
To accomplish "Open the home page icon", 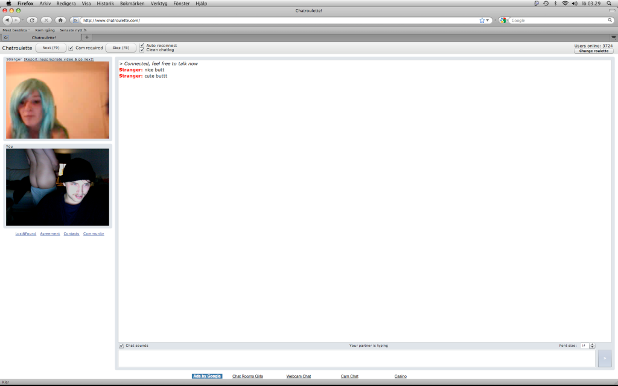I will (x=60, y=20).
